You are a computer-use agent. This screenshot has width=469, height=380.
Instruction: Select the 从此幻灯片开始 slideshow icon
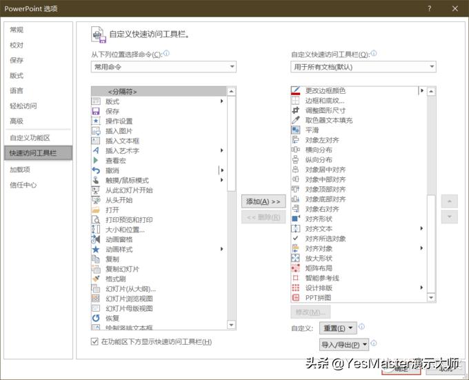(96, 190)
